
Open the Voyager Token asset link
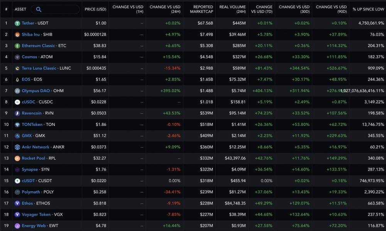36,214
